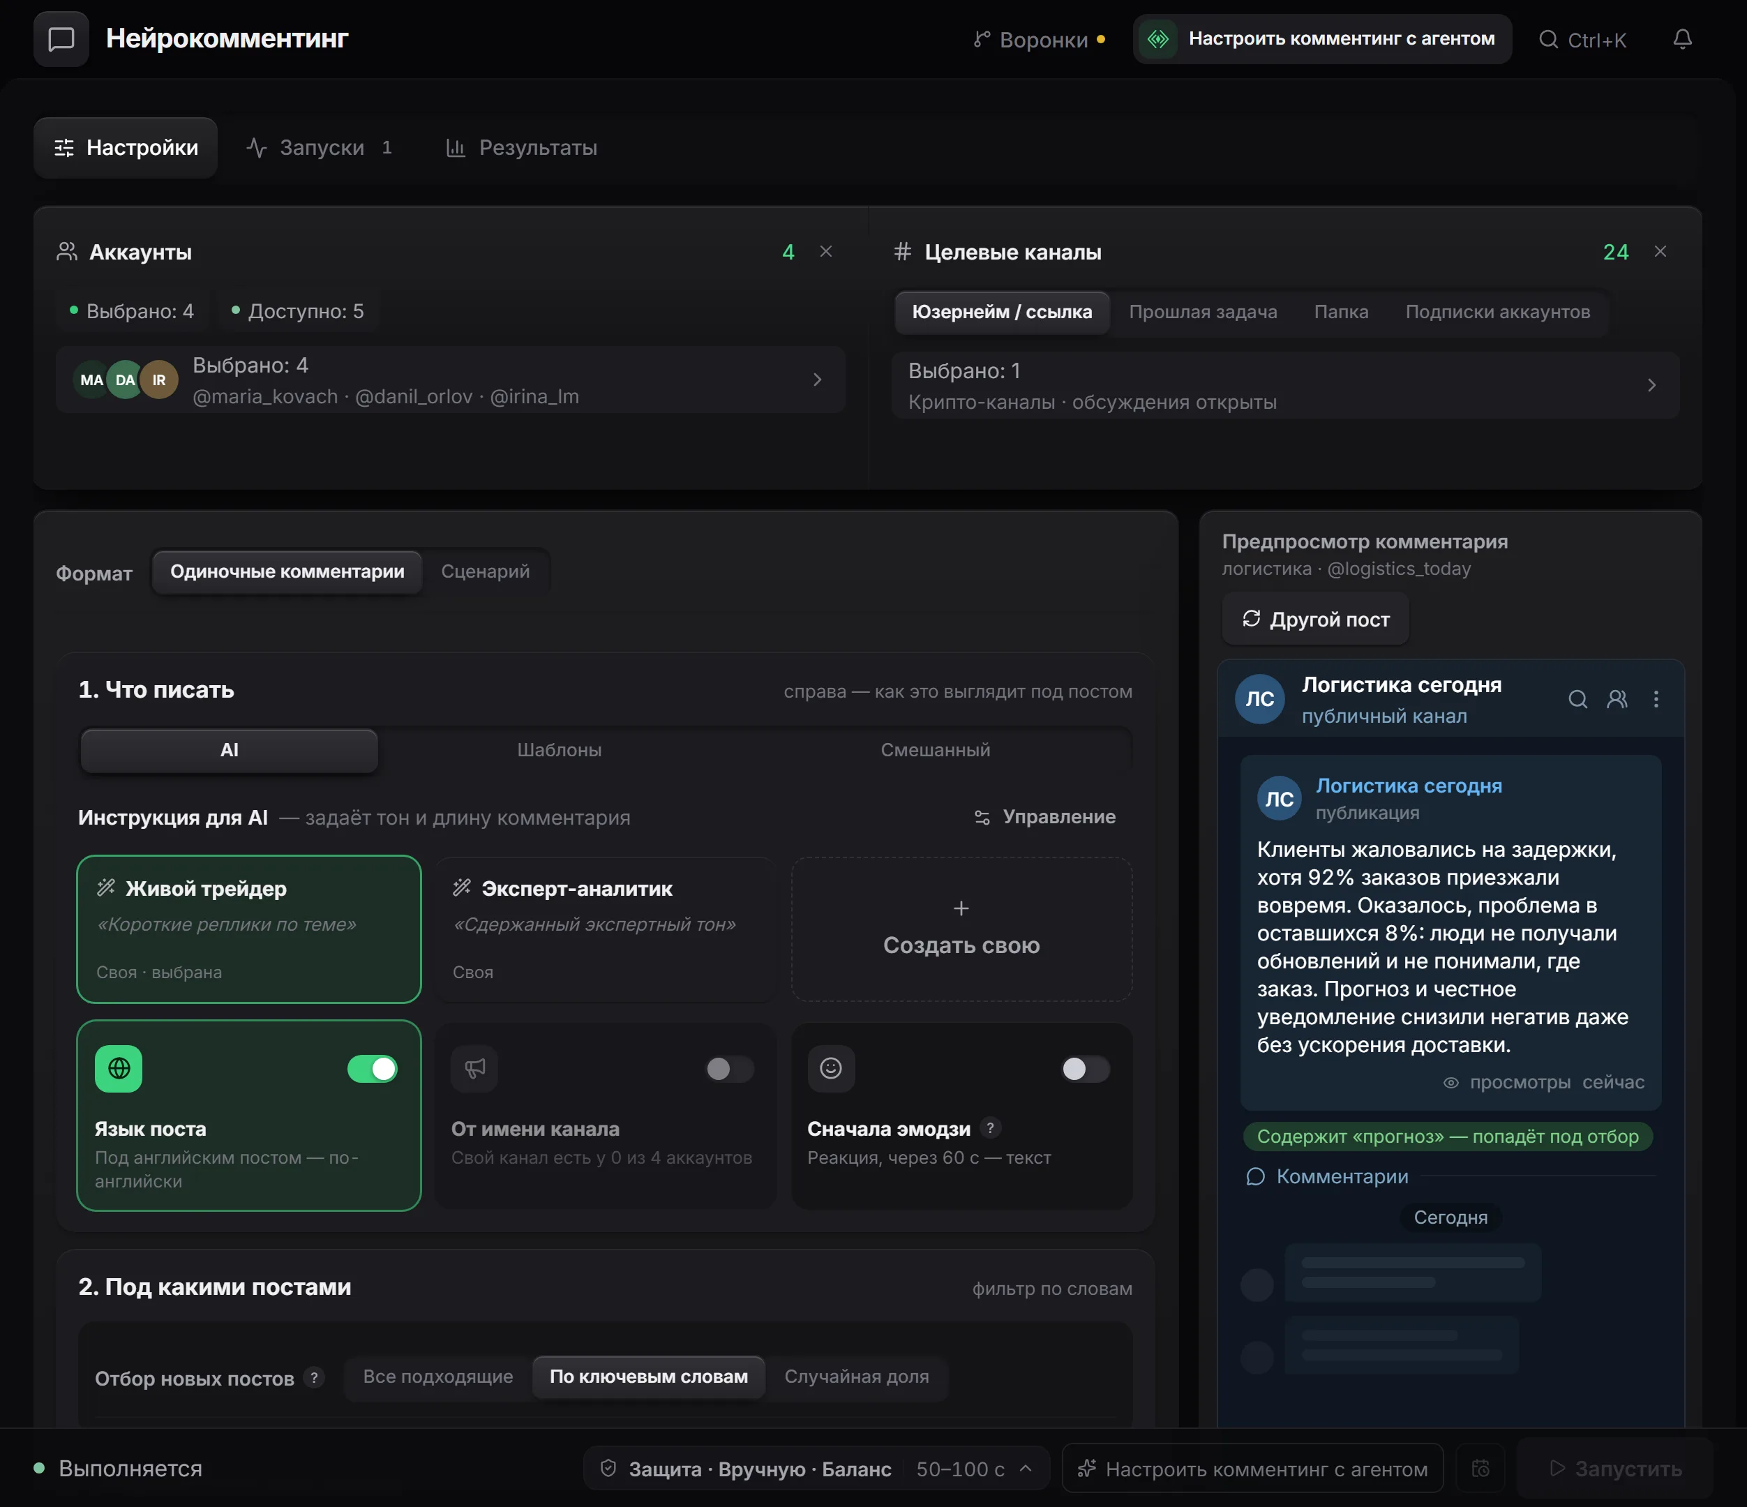Click Создать свою instruction card
The width and height of the screenshot is (1747, 1507).
point(961,929)
